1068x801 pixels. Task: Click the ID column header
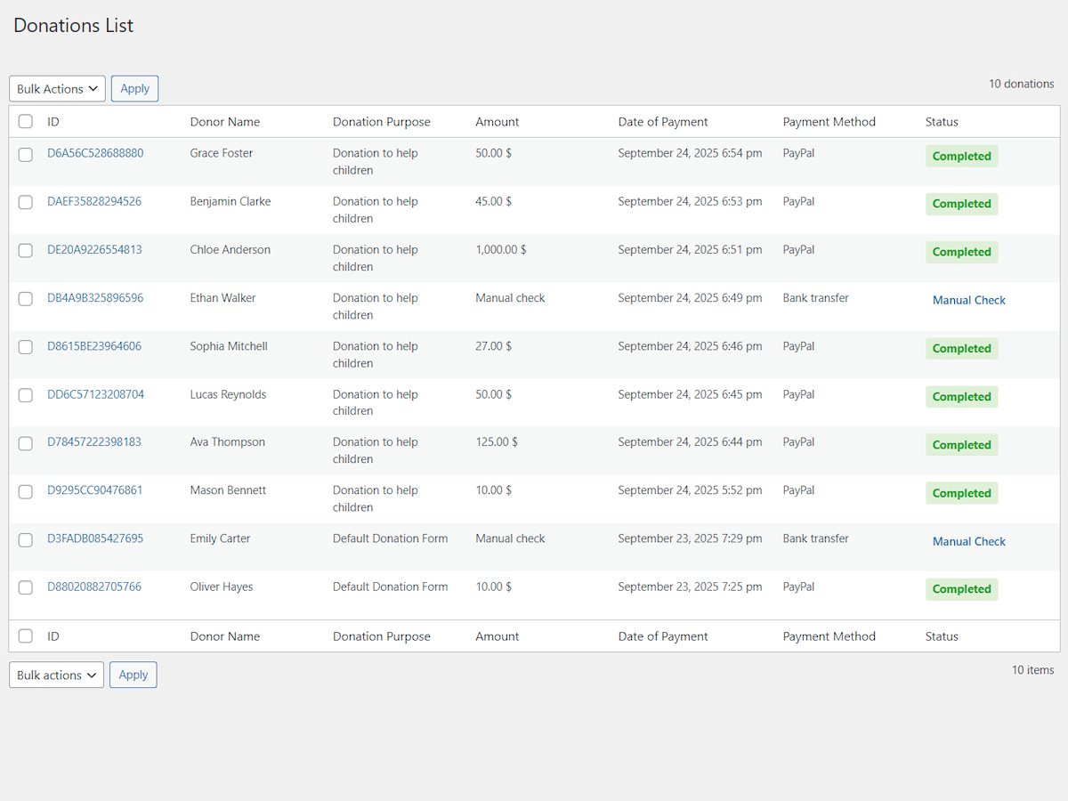point(53,121)
